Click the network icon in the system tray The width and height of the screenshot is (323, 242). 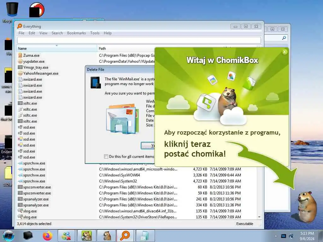pyautogui.click(x=291, y=236)
